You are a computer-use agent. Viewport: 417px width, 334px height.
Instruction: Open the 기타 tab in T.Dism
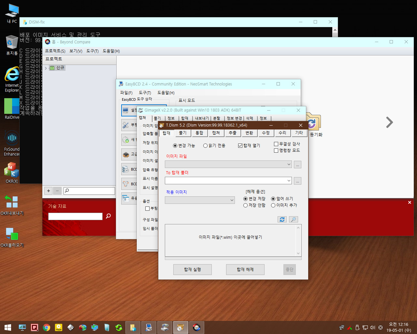[299, 133]
